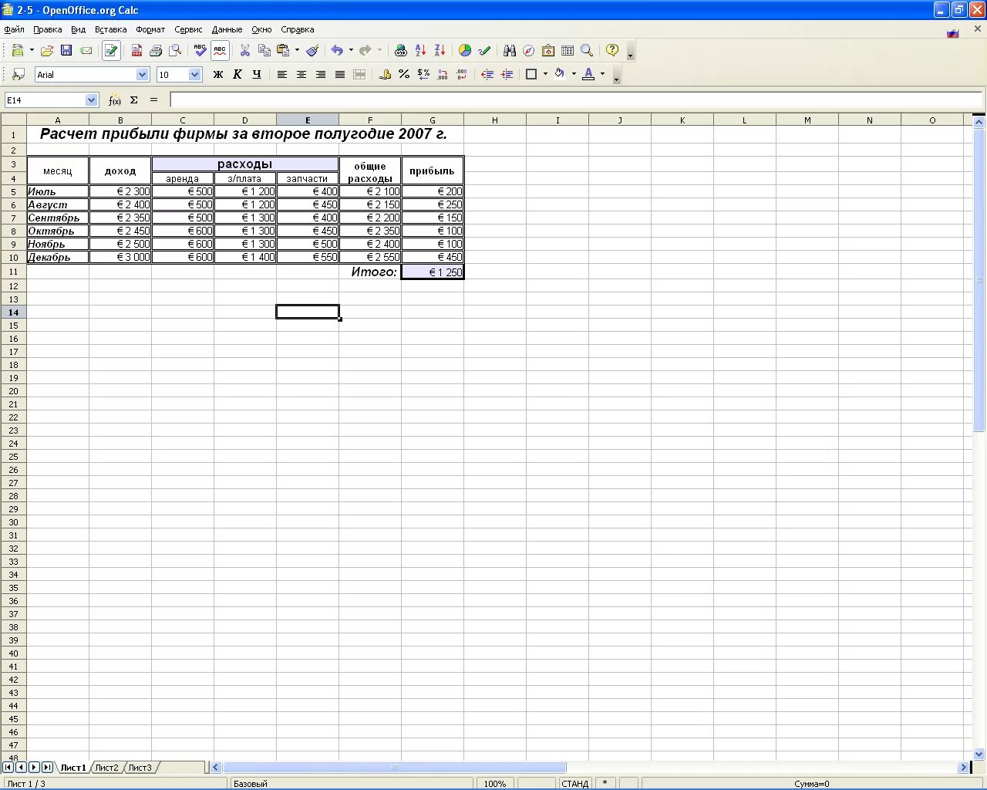Open the Правка menu
The image size is (987, 790).
(x=48, y=29)
